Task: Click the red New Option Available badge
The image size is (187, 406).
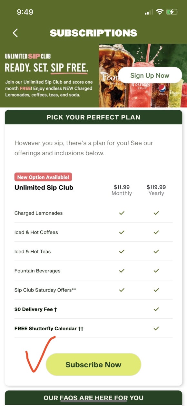Action: point(43,177)
